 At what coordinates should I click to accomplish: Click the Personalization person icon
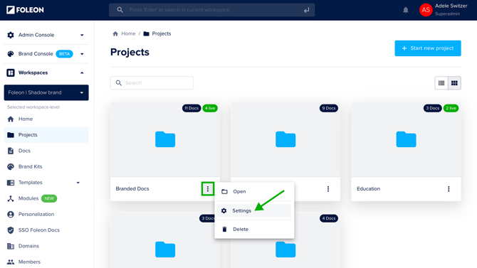[11, 214]
